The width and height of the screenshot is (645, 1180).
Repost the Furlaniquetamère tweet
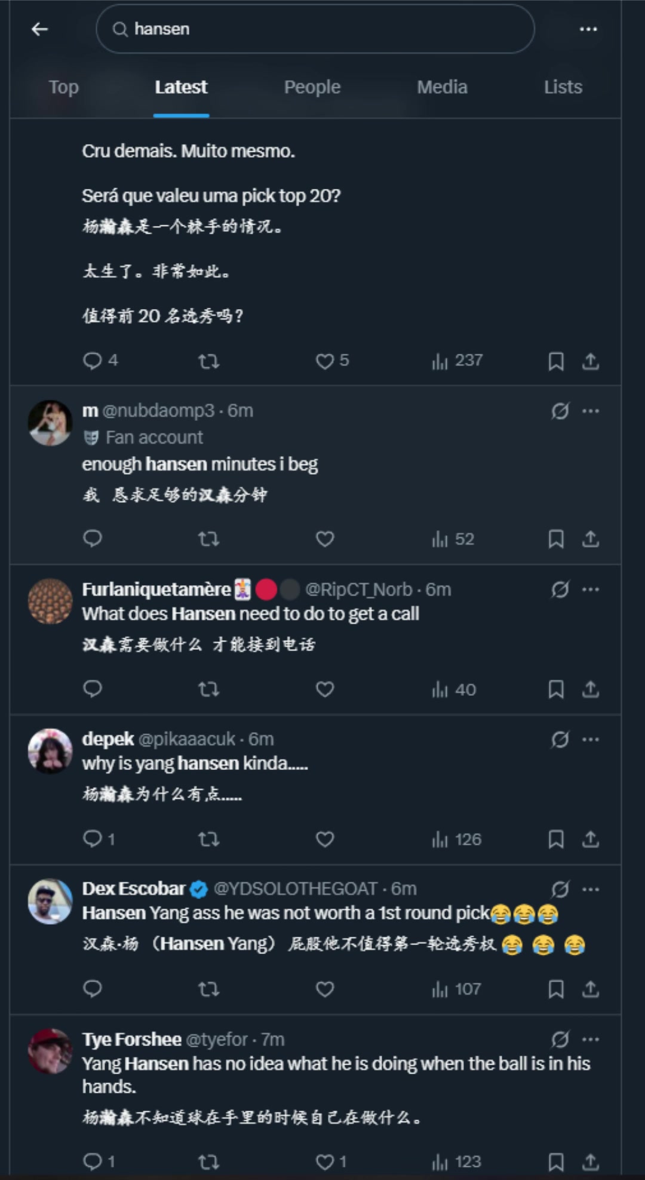click(x=208, y=689)
